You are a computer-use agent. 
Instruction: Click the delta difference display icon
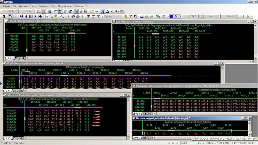(x=107, y=11)
